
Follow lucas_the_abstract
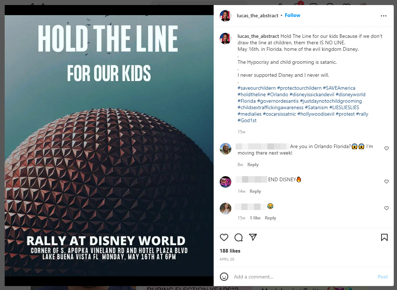click(292, 15)
